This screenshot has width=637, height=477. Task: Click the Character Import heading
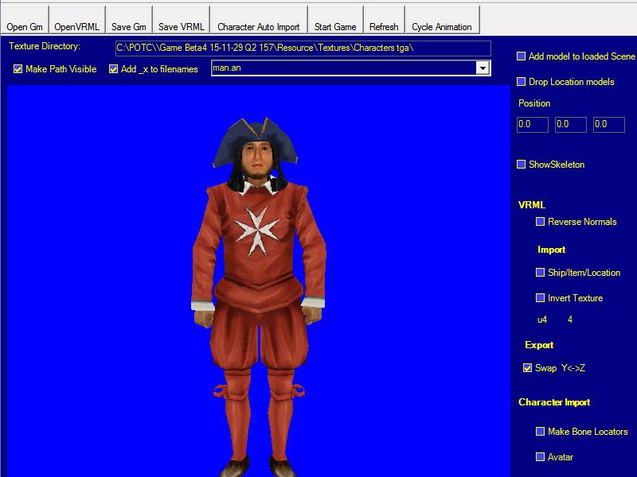554,402
